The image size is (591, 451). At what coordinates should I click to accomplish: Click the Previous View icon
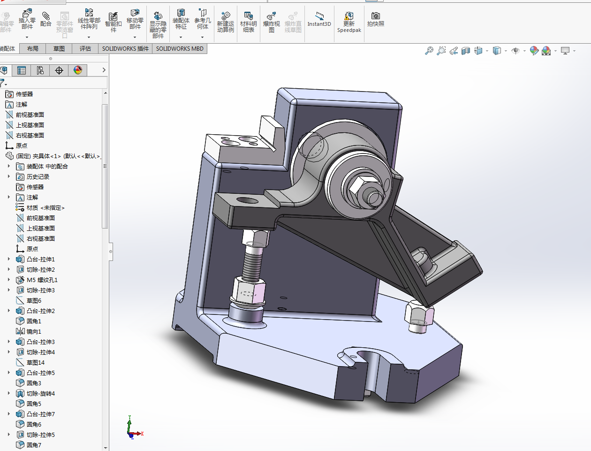[454, 51]
